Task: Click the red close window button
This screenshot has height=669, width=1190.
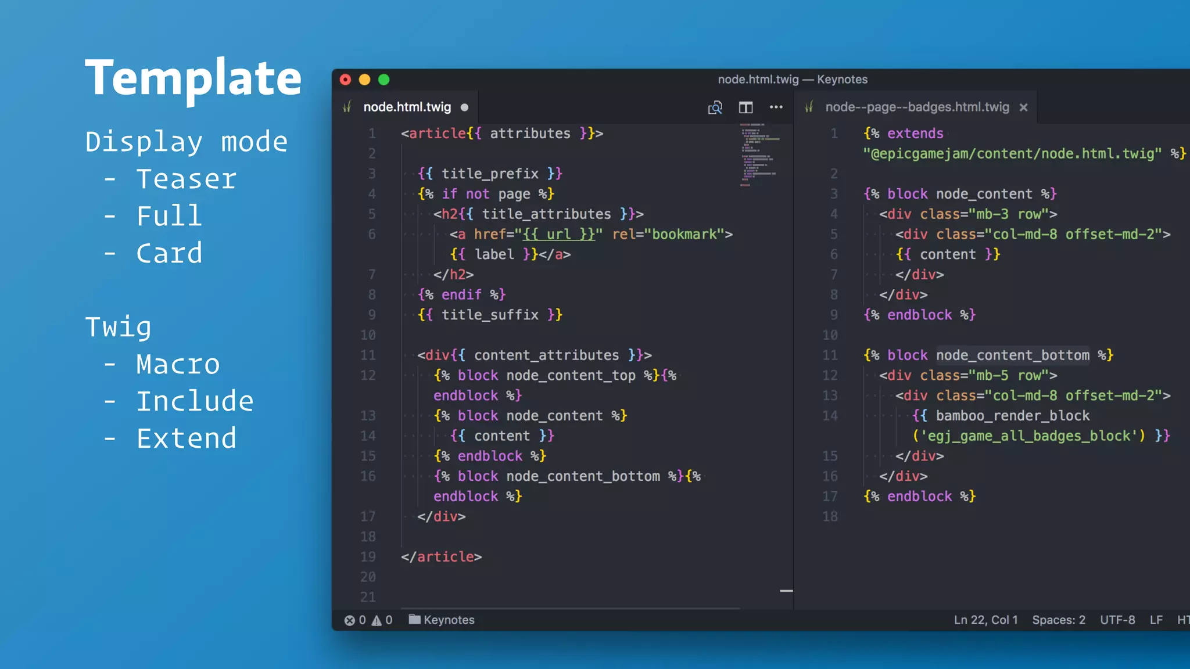Action: click(x=345, y=80)
